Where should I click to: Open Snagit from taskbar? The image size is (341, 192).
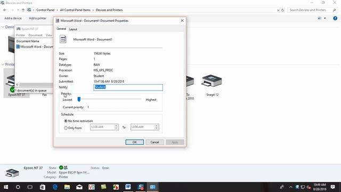(141, 187)
